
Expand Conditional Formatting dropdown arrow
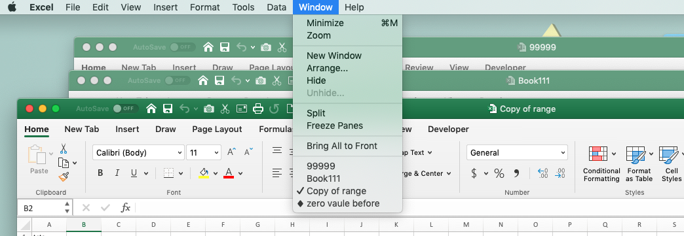point(614,153)
